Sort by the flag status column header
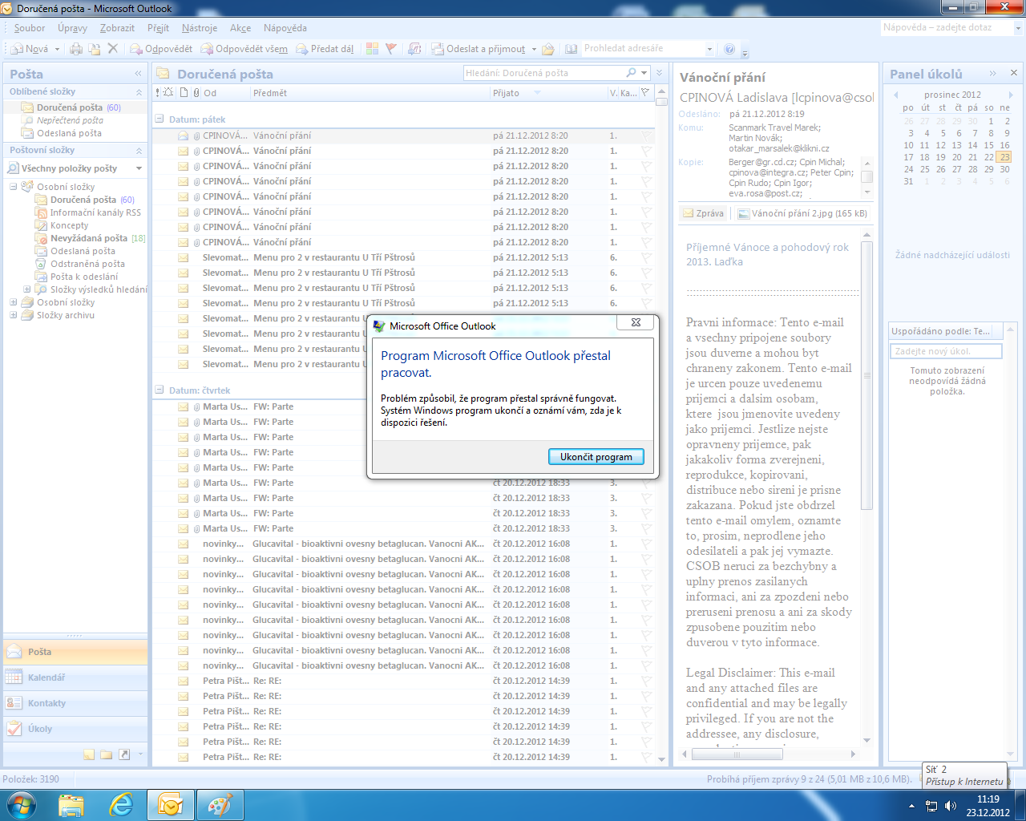This screenshot has height=821, width=1026. tap(646, 93)
